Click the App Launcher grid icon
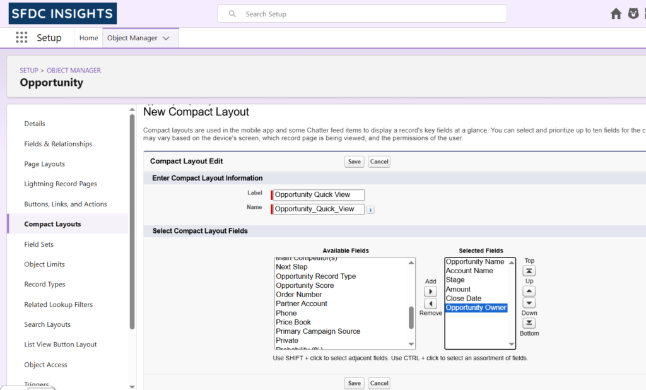The image size is (646, 390). point(22,37)
